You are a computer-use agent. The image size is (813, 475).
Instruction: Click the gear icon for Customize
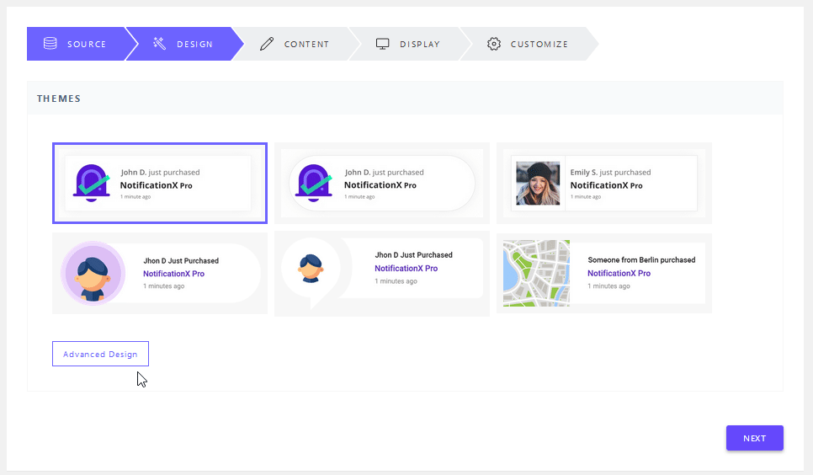[494, 44]
